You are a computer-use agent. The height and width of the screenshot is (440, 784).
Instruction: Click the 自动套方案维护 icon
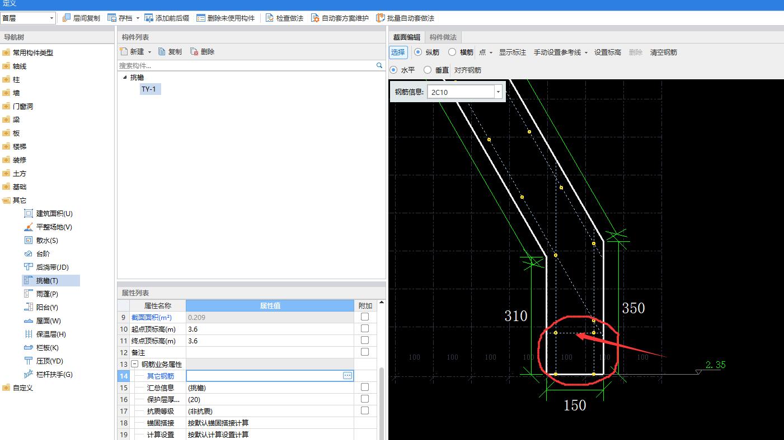coord(315,18)
